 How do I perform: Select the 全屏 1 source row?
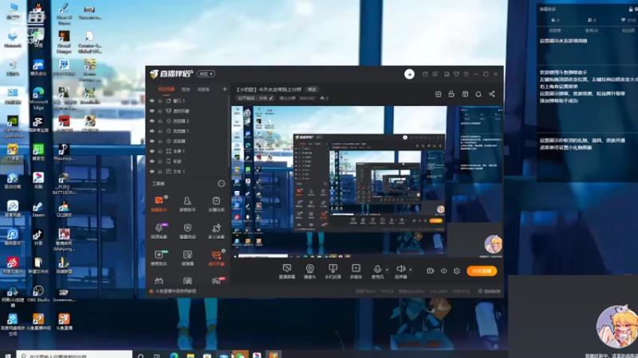click(x=188, y=151)
